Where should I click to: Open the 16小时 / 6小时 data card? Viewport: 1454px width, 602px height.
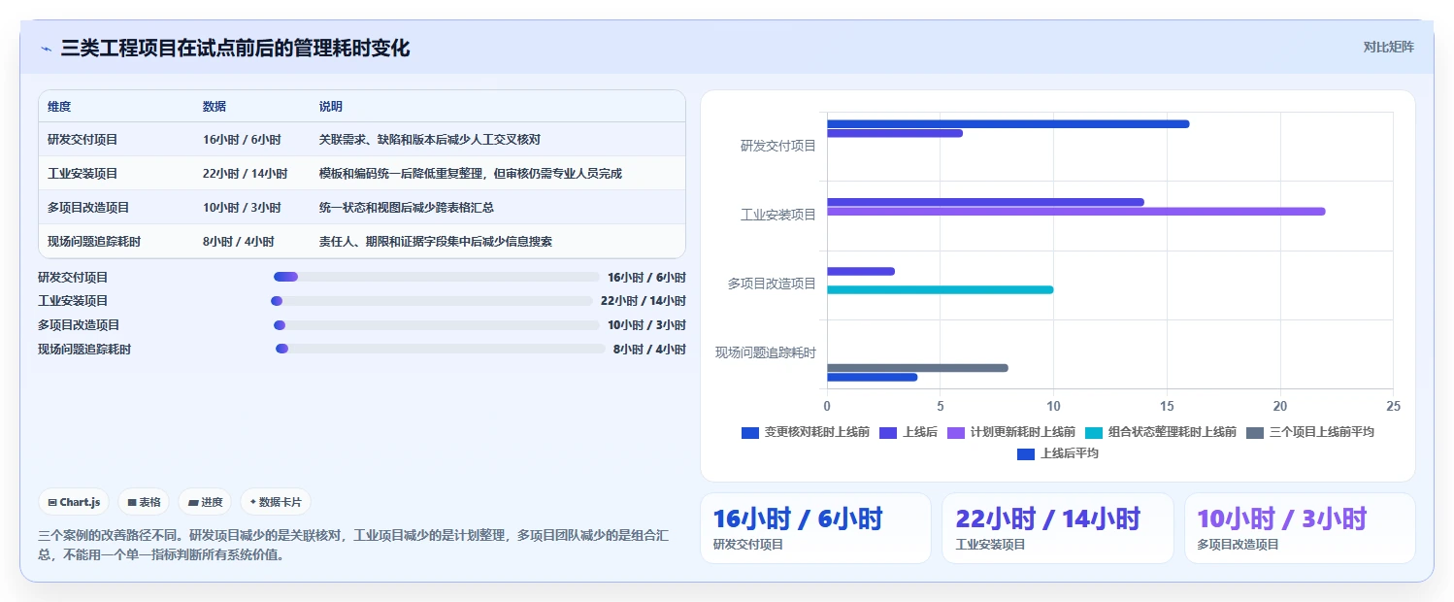(815, 528)
